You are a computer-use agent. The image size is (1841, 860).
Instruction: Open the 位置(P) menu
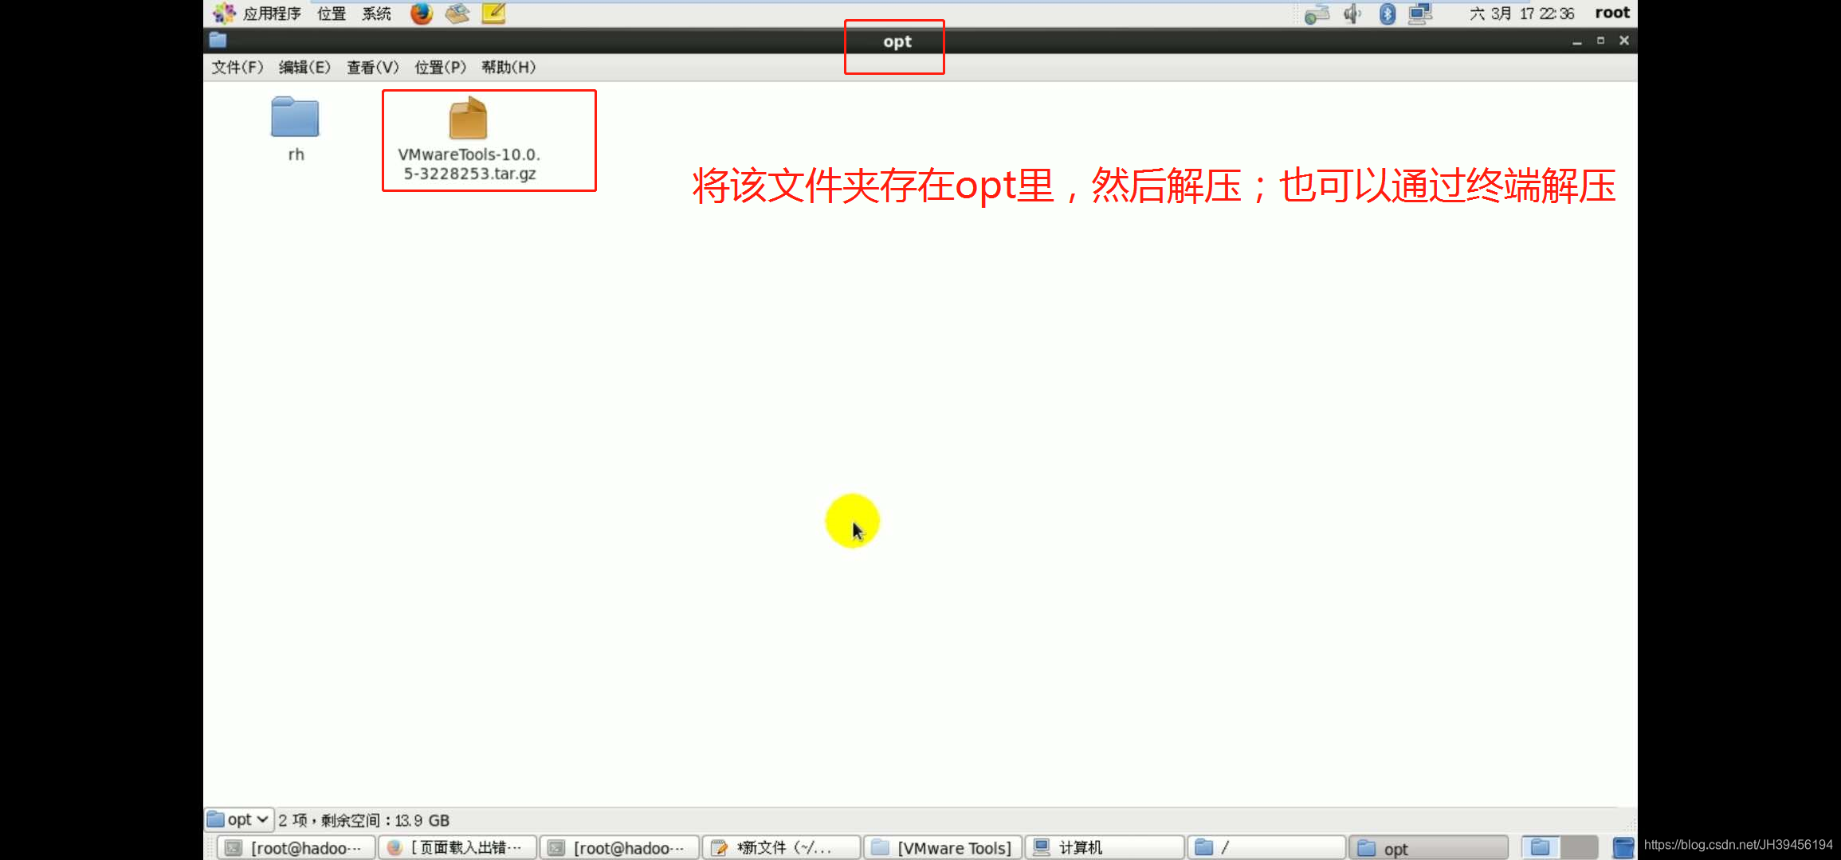pyautogui.click(x=441, y=68)
